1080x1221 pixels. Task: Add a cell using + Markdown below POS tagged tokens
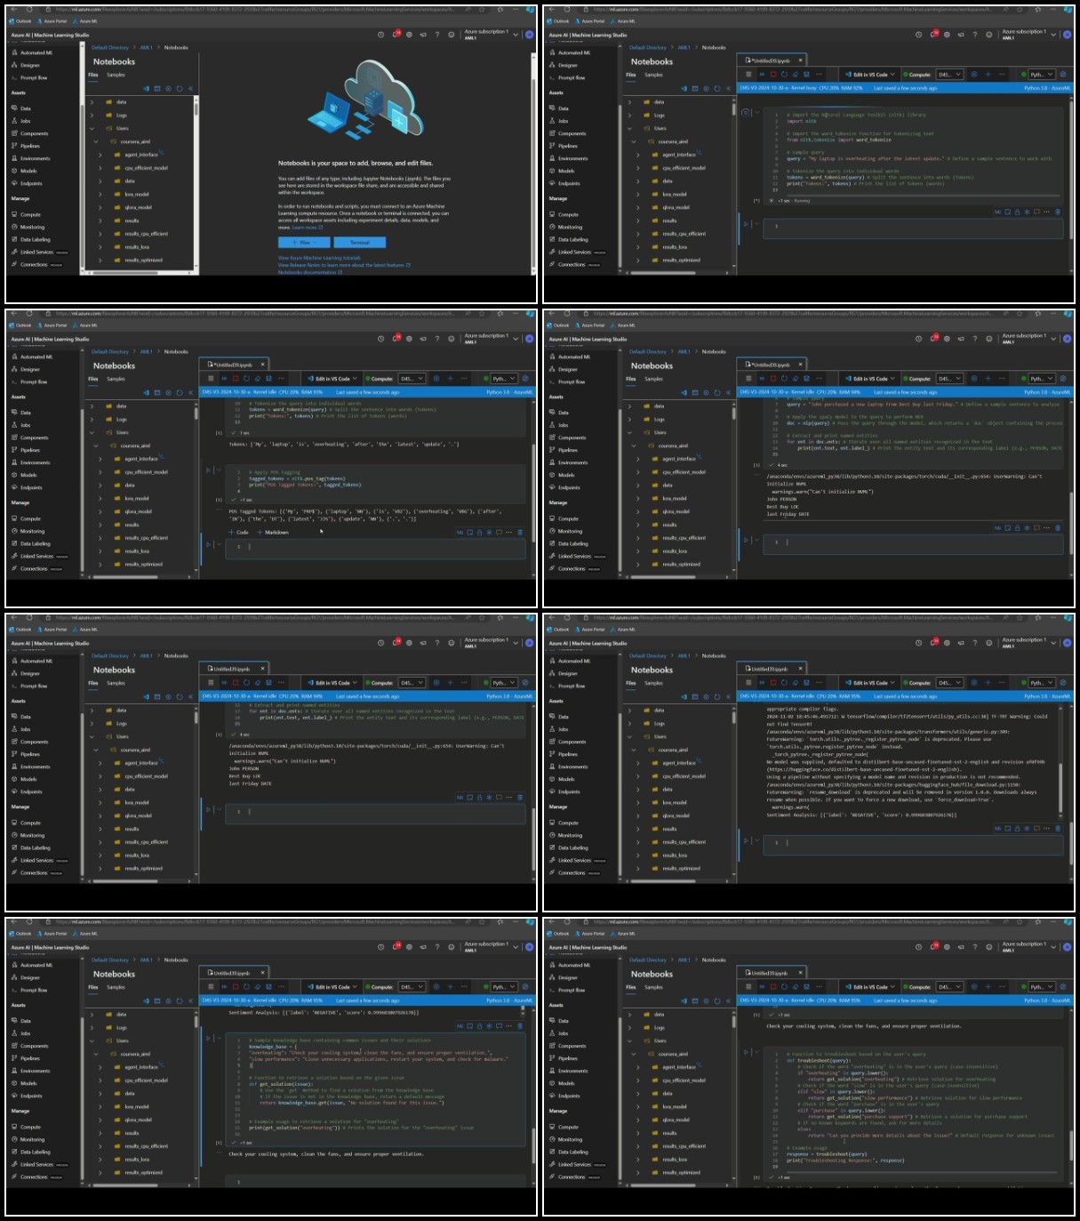coord(273,532)
